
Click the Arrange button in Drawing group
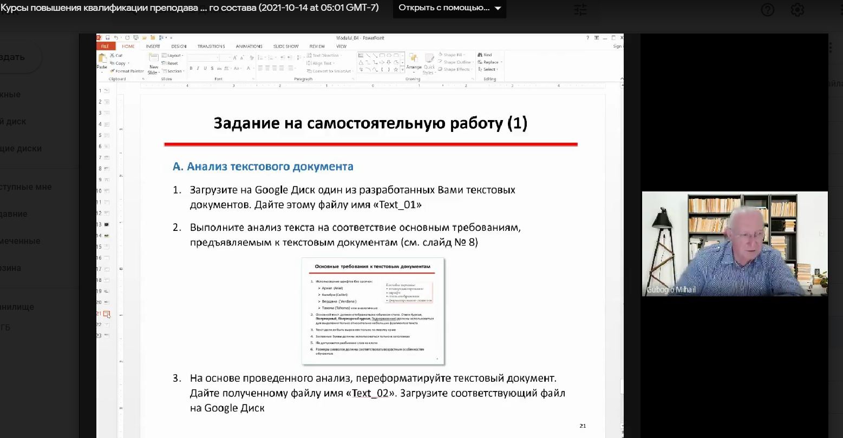coord(414,64)
